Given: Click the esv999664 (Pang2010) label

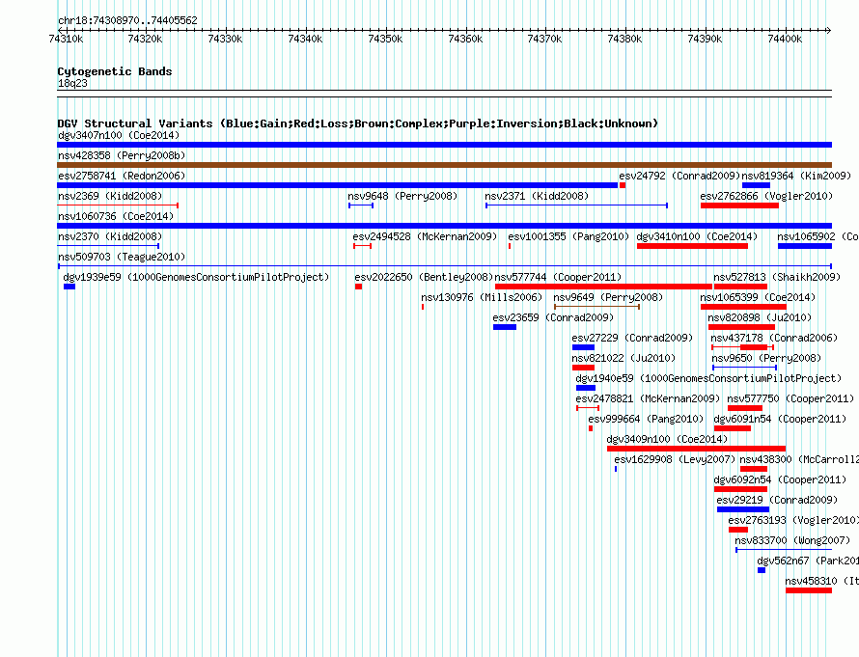Looking at the screenshot, I should pos(646,419).
